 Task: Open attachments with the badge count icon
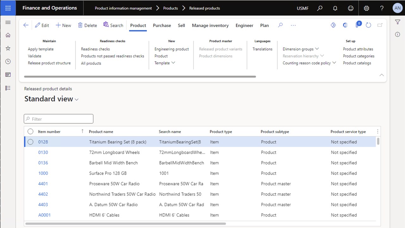358,25
